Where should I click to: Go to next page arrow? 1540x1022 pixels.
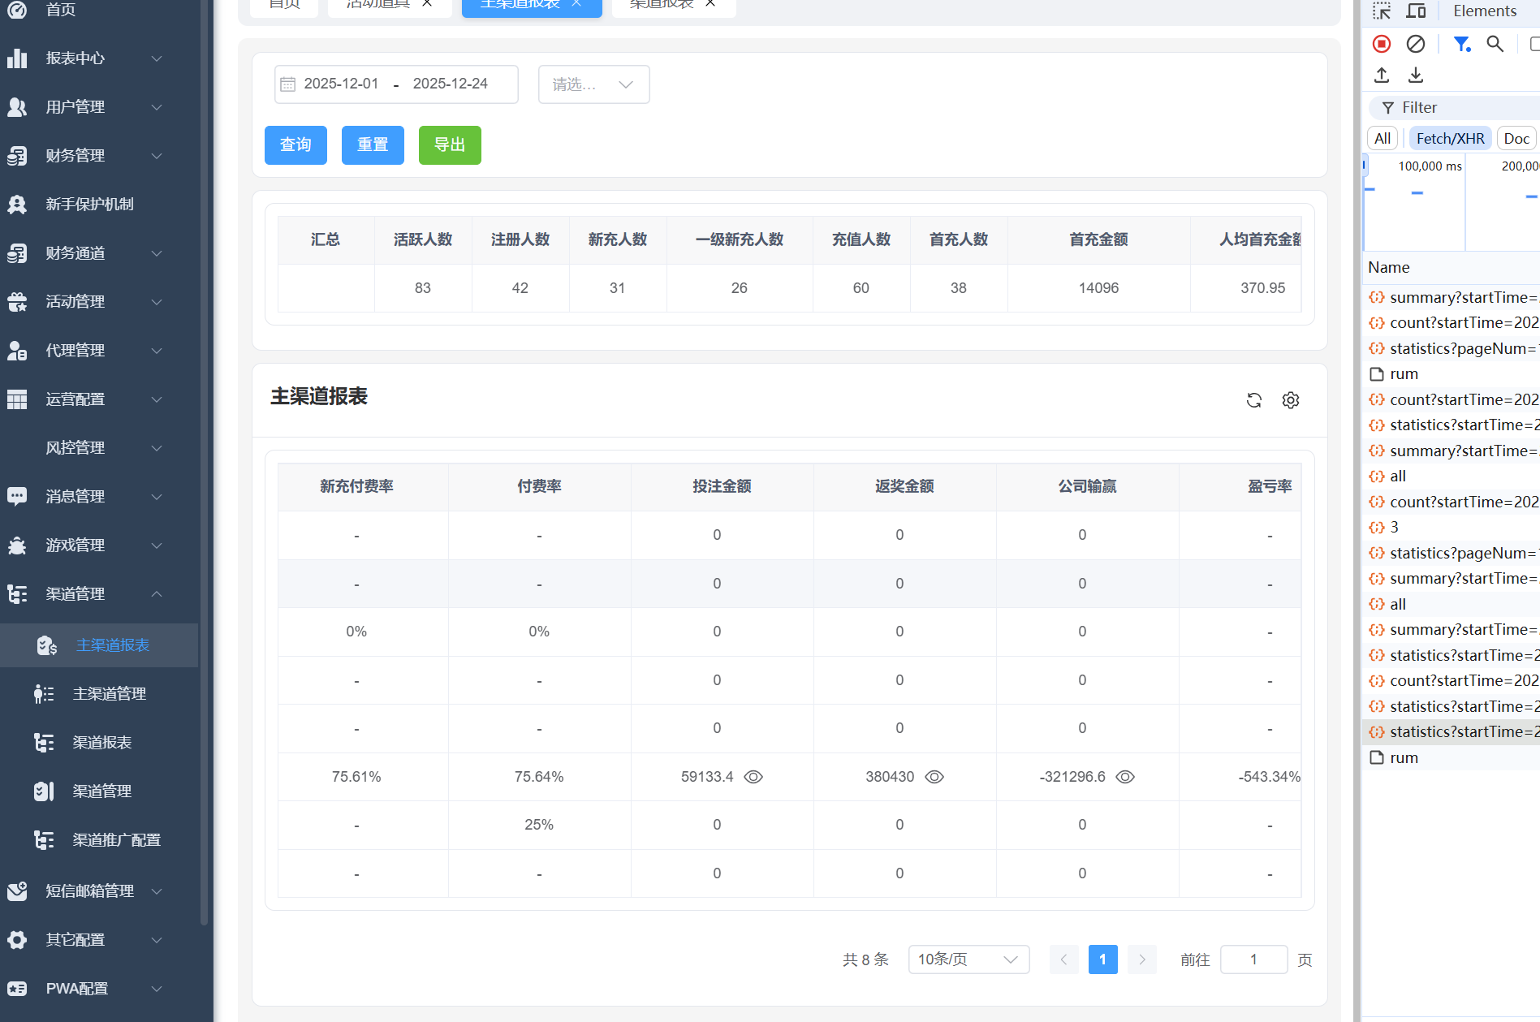[1141, 959]
